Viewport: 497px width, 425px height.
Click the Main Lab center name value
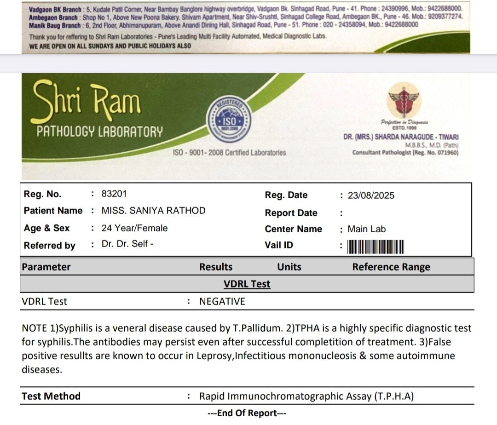367,229
